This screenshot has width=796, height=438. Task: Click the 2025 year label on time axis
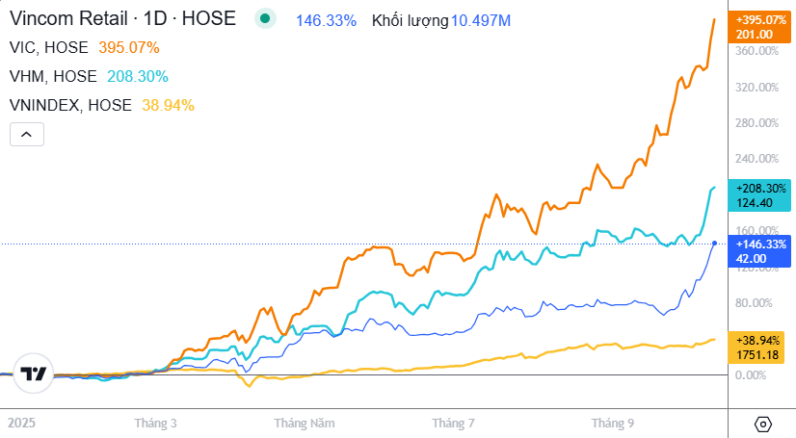click(x=19, y=423)
